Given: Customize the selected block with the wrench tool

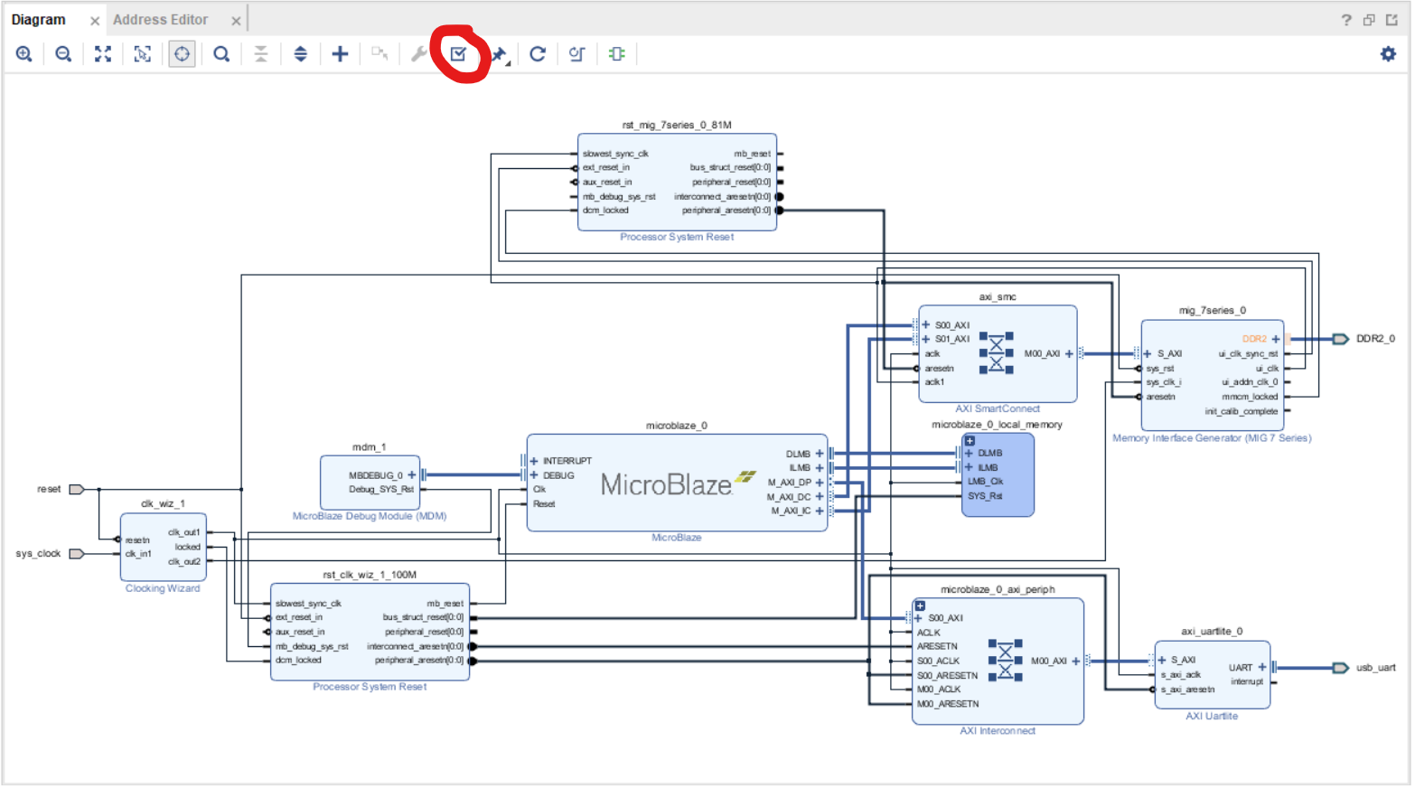Looking at the screenshot, I should (x=417, y=53).
